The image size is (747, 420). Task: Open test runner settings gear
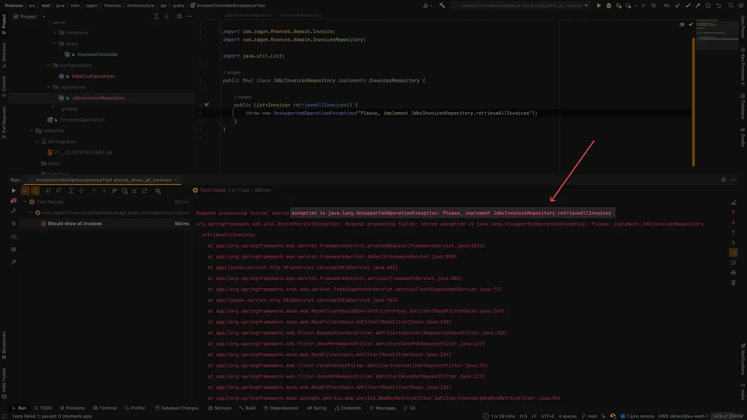tap(158, 191)
